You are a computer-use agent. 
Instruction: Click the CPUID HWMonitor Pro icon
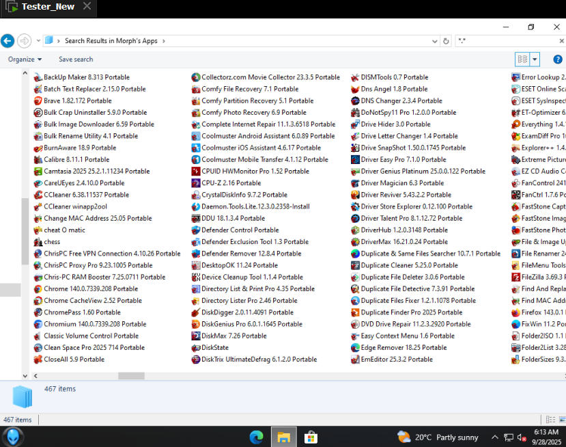[196, 172]
